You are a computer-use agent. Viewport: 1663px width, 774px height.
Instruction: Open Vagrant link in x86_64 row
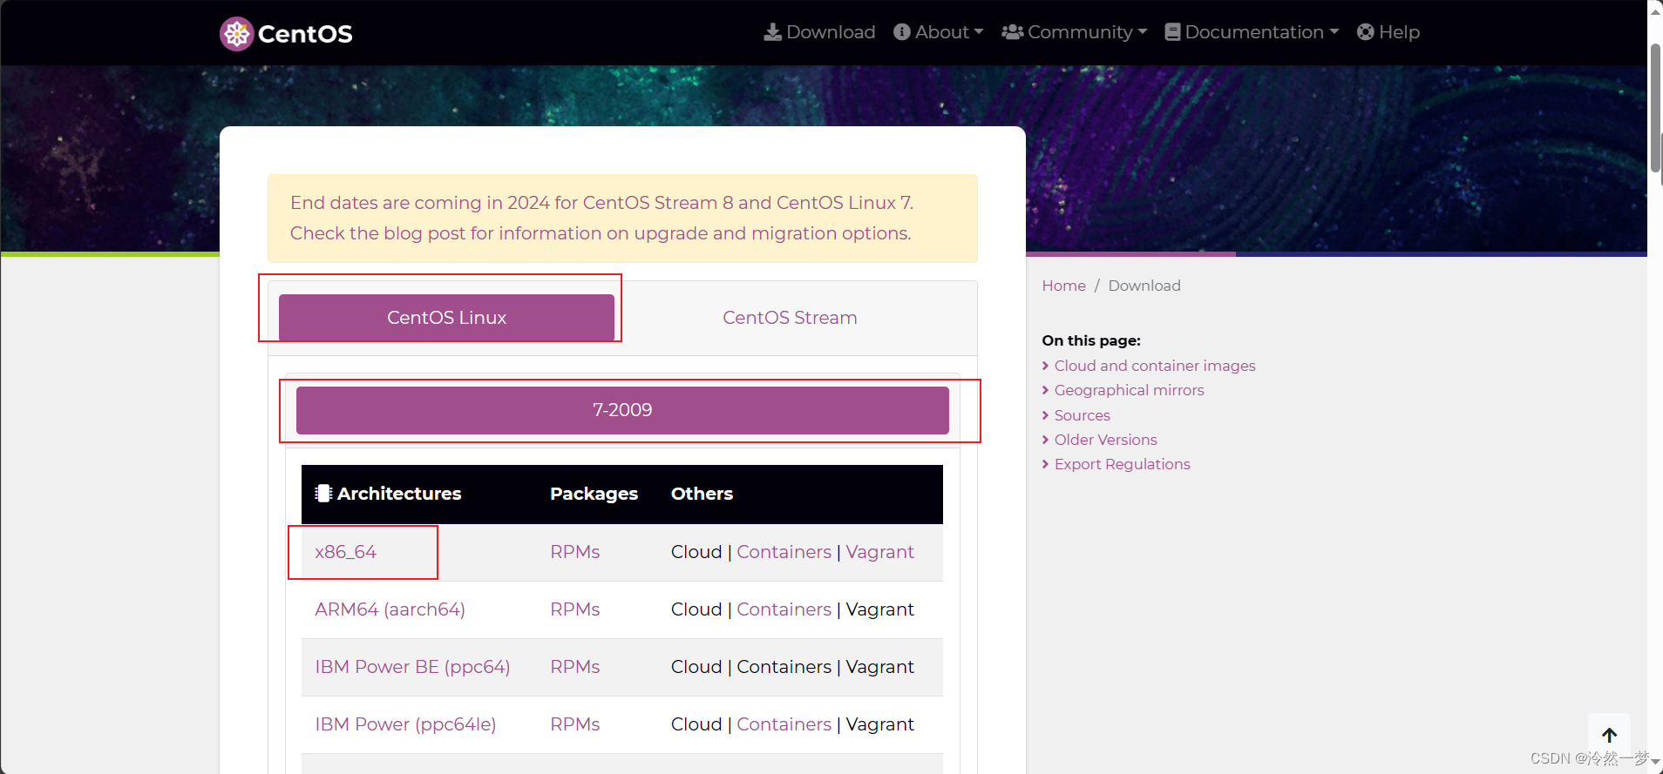point(879,552)
